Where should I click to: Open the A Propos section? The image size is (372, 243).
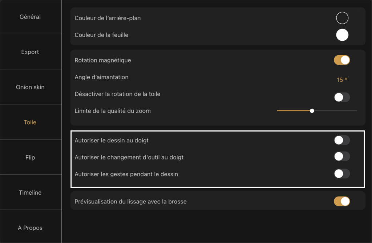[x=30, y=228]
